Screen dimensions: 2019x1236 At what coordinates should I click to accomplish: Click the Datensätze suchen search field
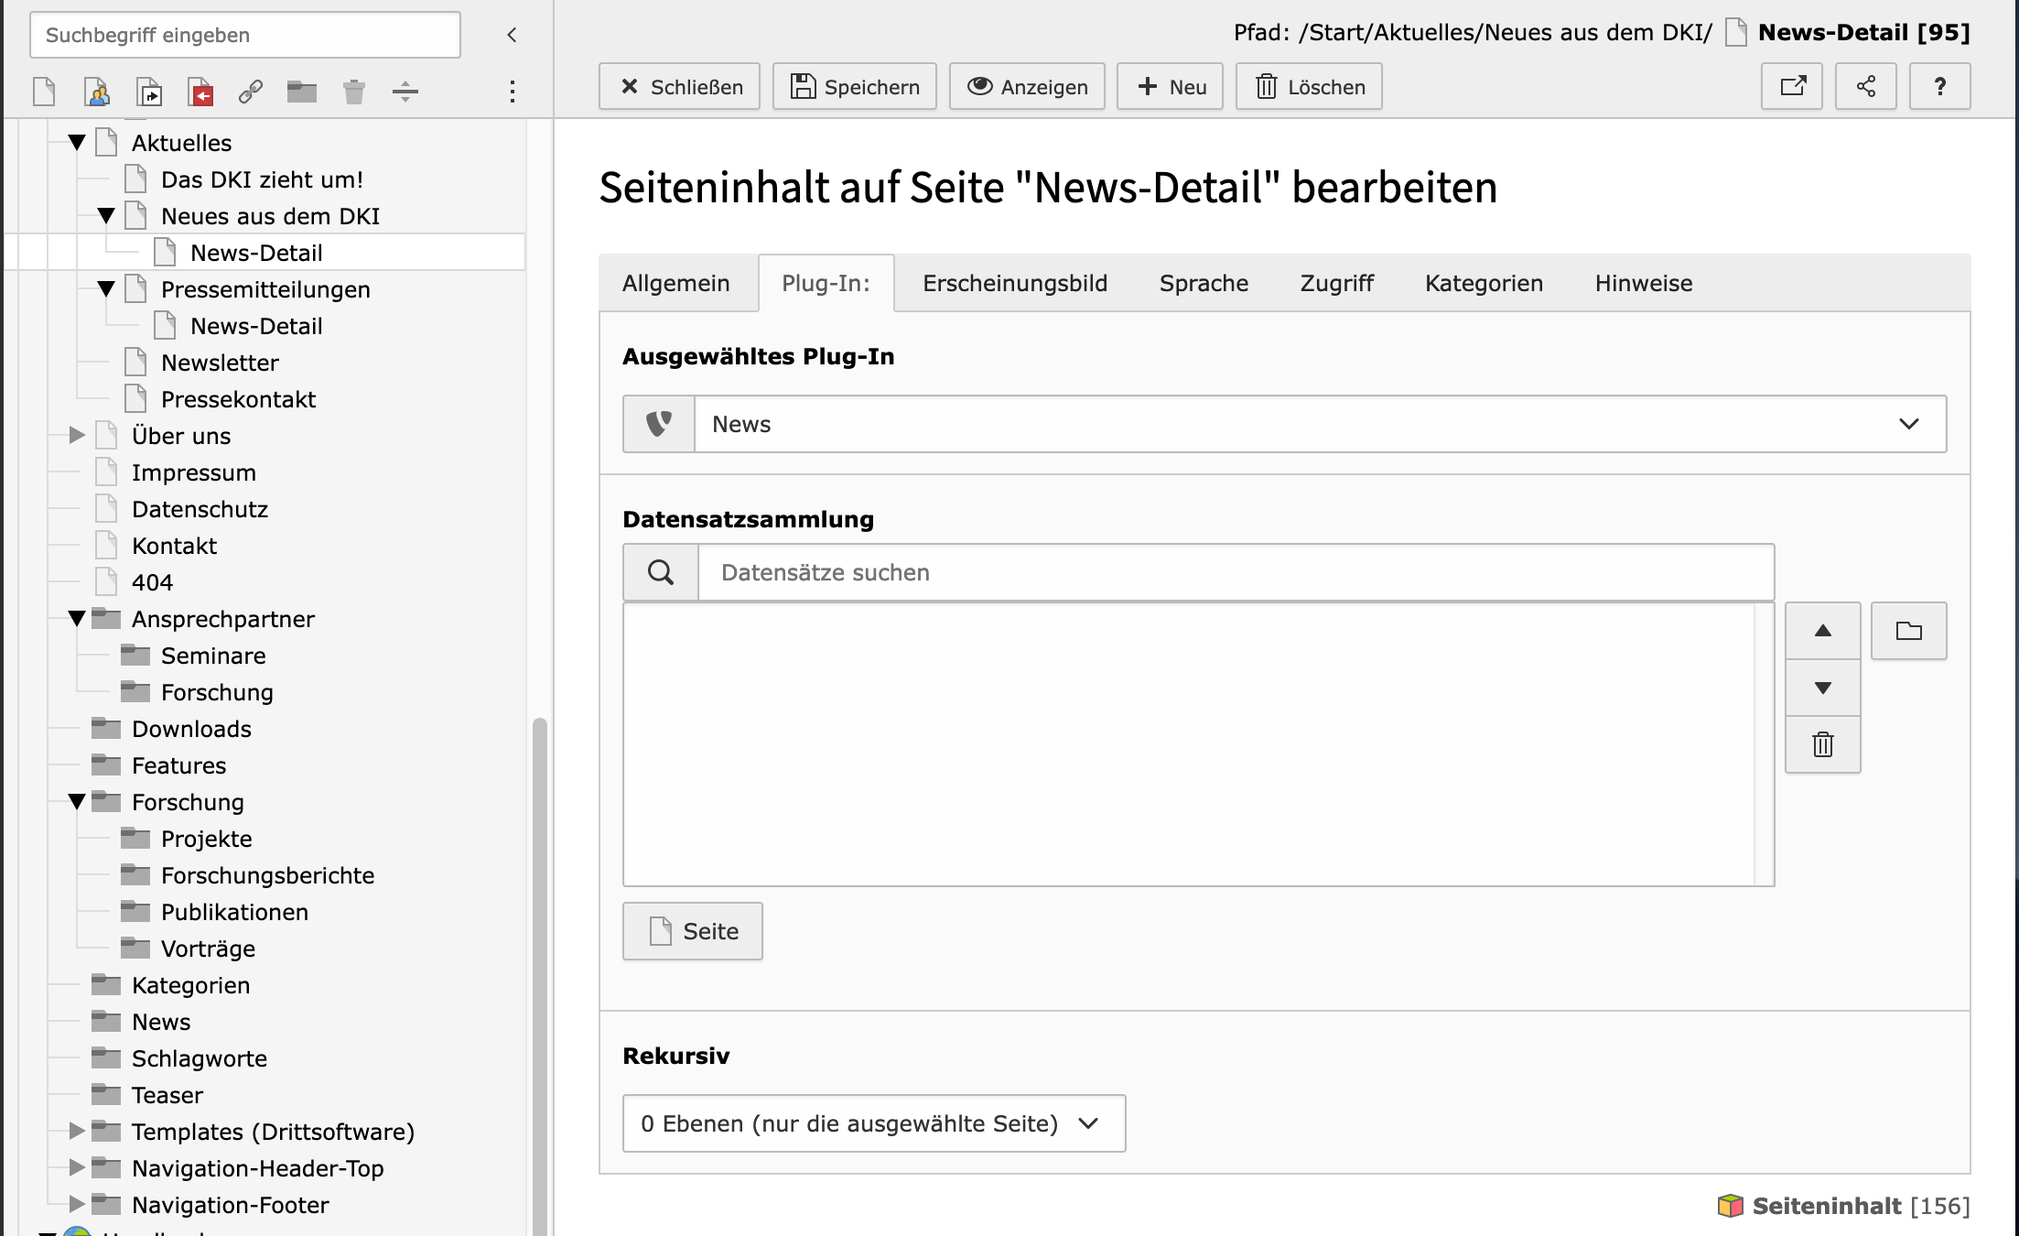[x=1236, y=573]
